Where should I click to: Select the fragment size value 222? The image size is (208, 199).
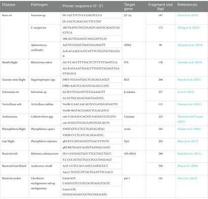[x=160, y=116]
